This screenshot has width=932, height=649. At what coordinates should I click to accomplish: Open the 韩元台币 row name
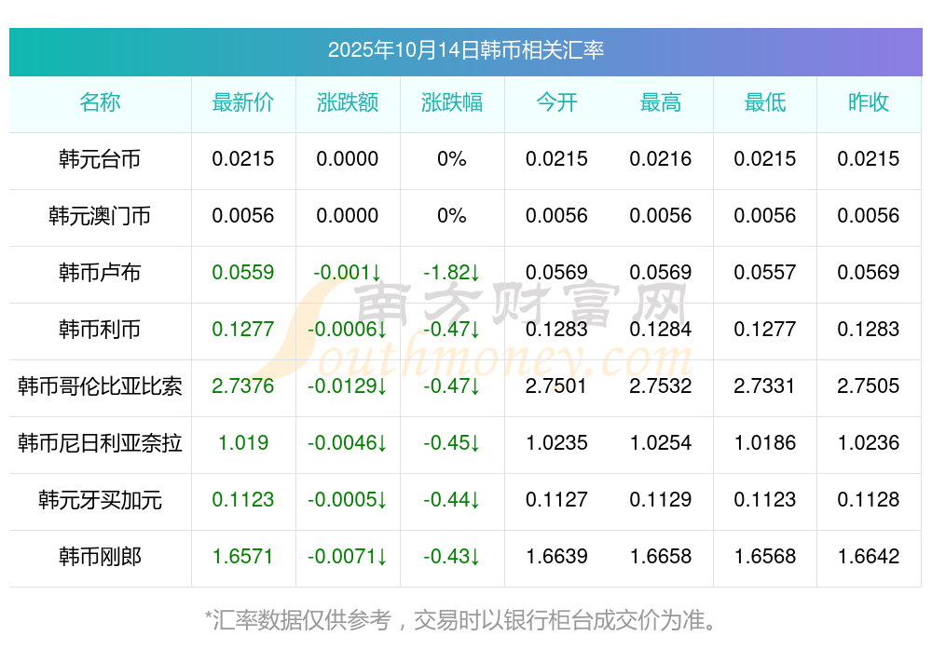coord(100,159)
